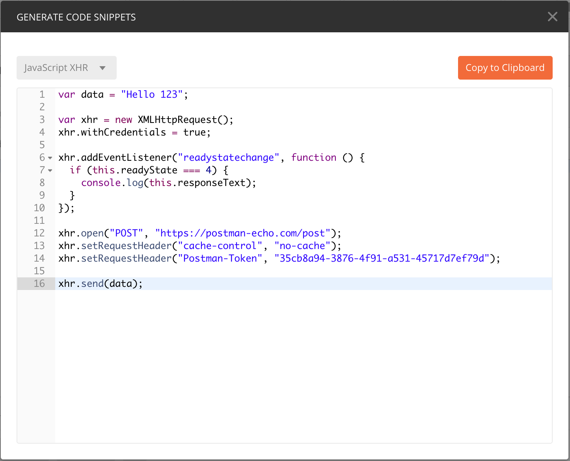Click the fold arrow on line 6
570x461 pixels.
(x=50, y=158)
